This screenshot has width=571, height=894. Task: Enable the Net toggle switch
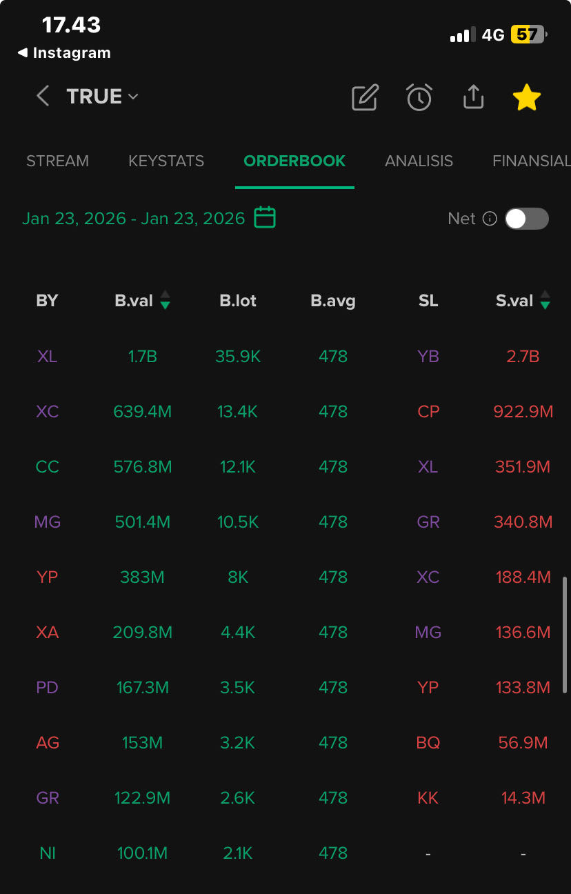527,219
